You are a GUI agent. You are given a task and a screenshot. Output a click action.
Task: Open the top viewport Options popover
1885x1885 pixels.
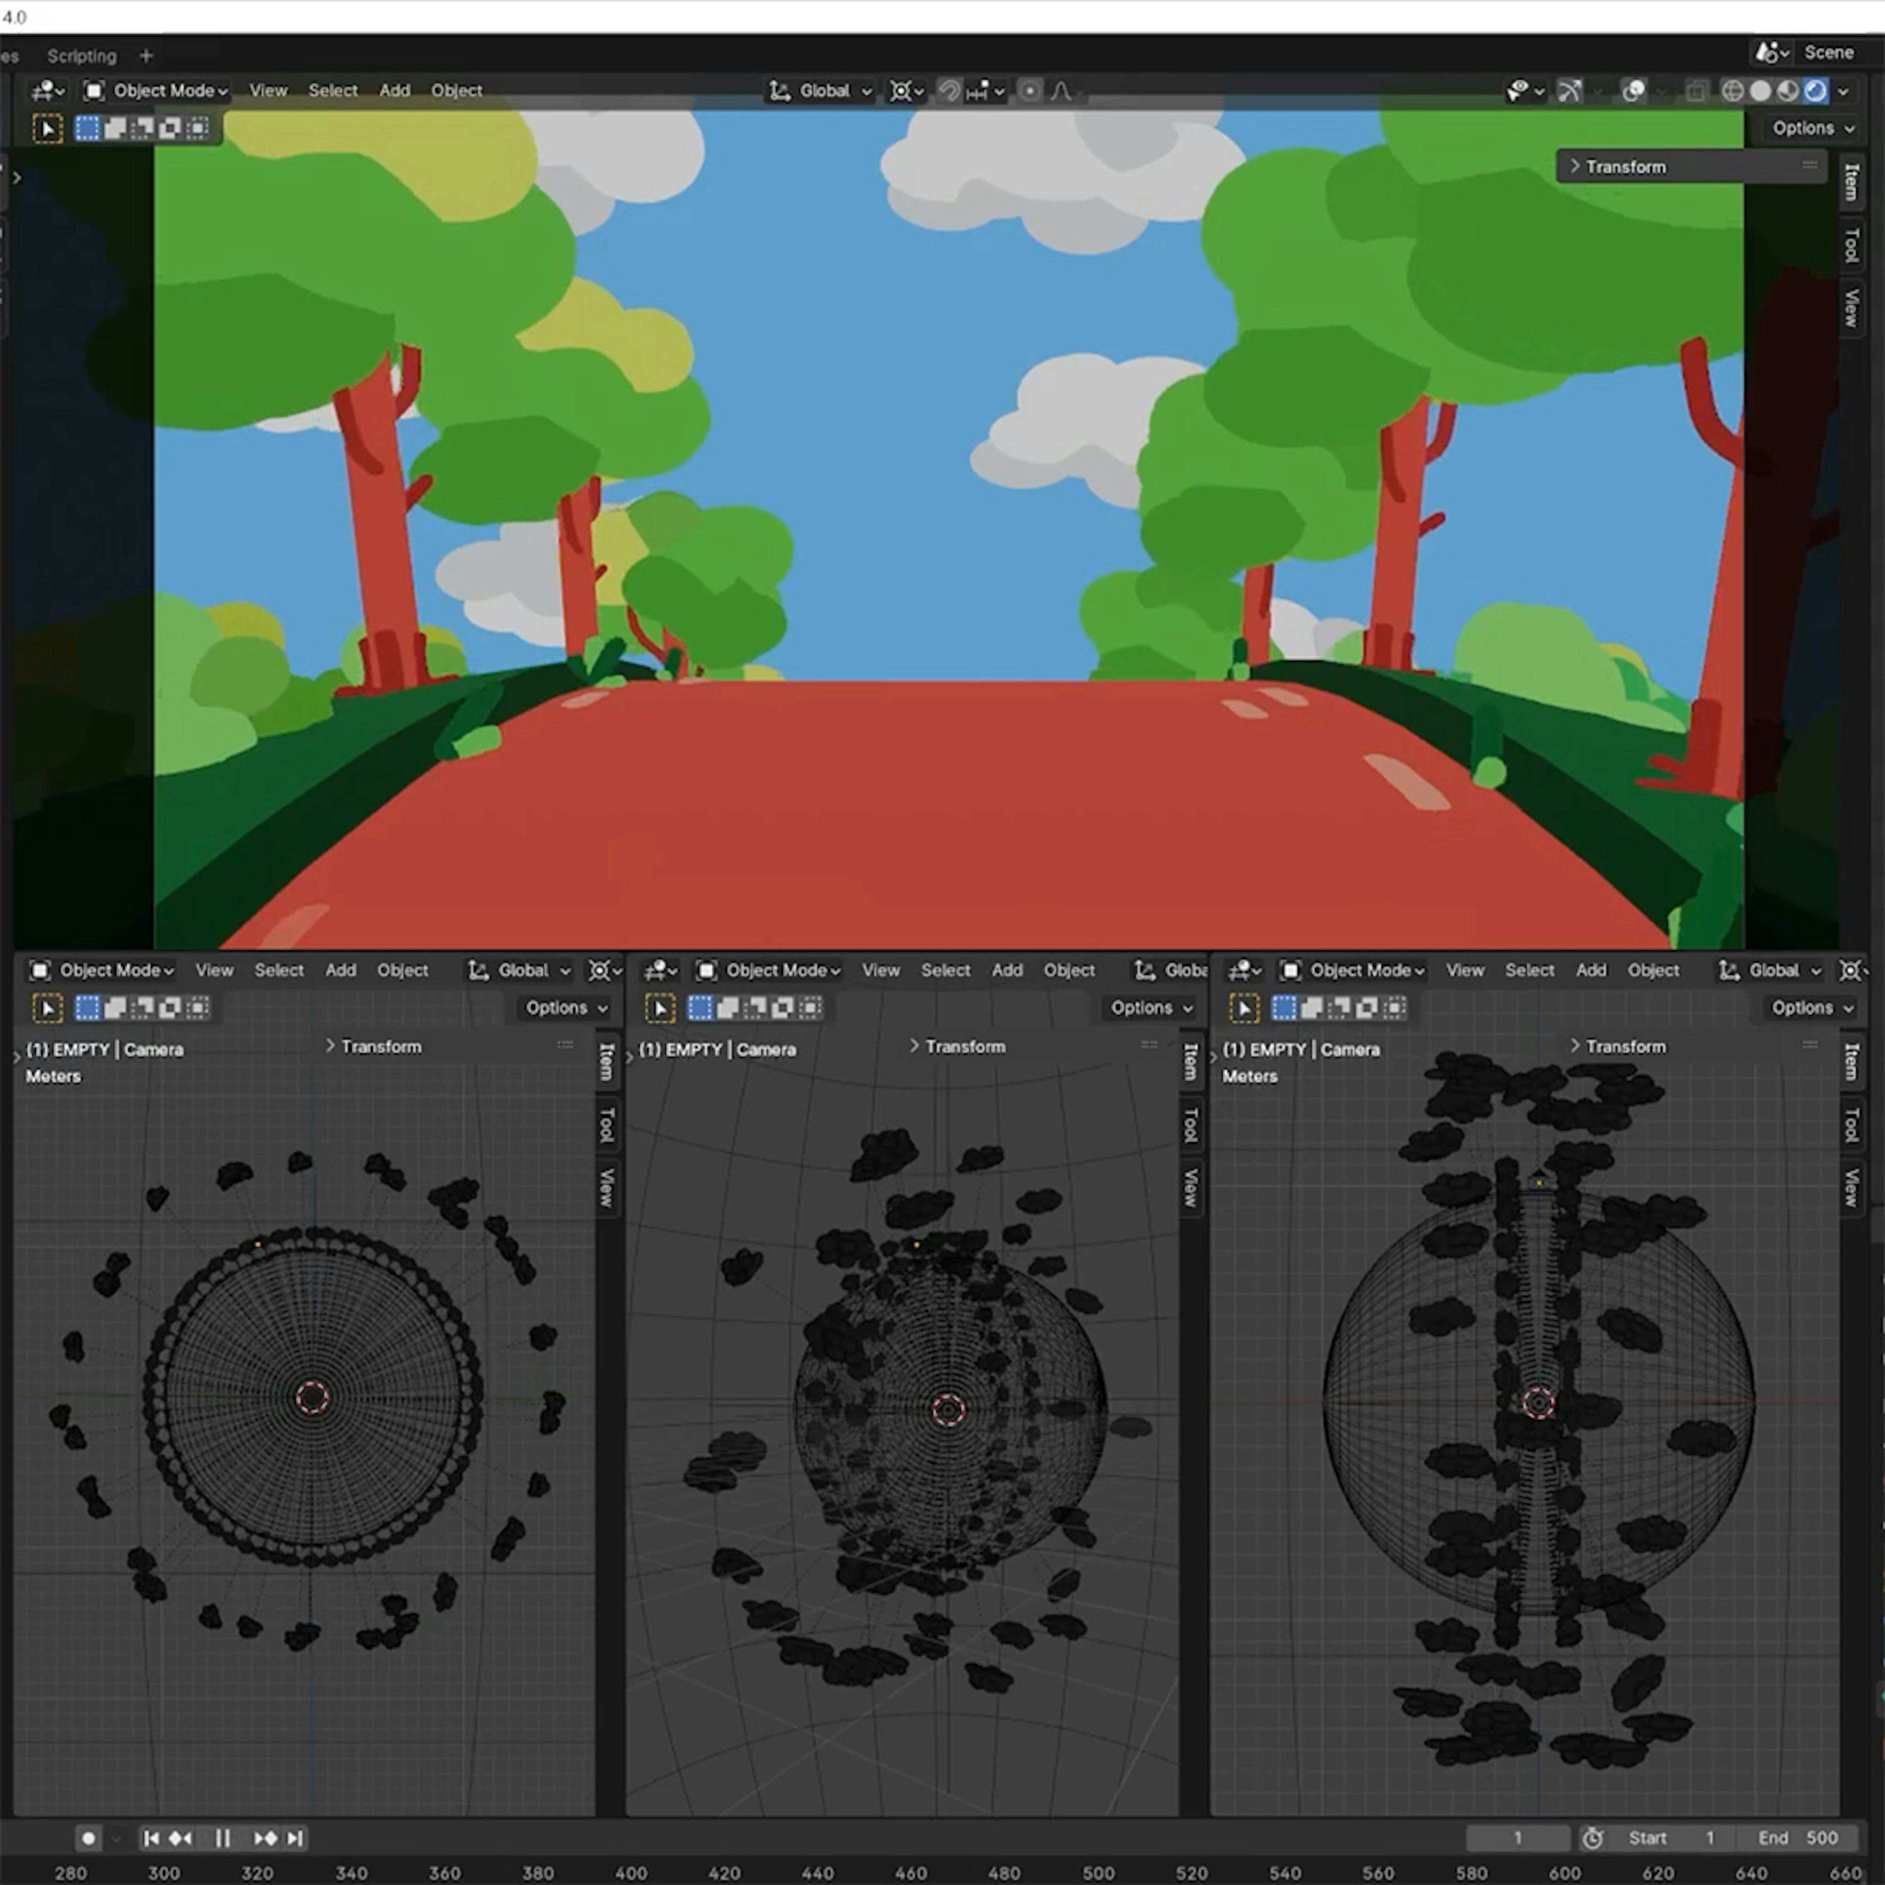(x=1812, y=128)
